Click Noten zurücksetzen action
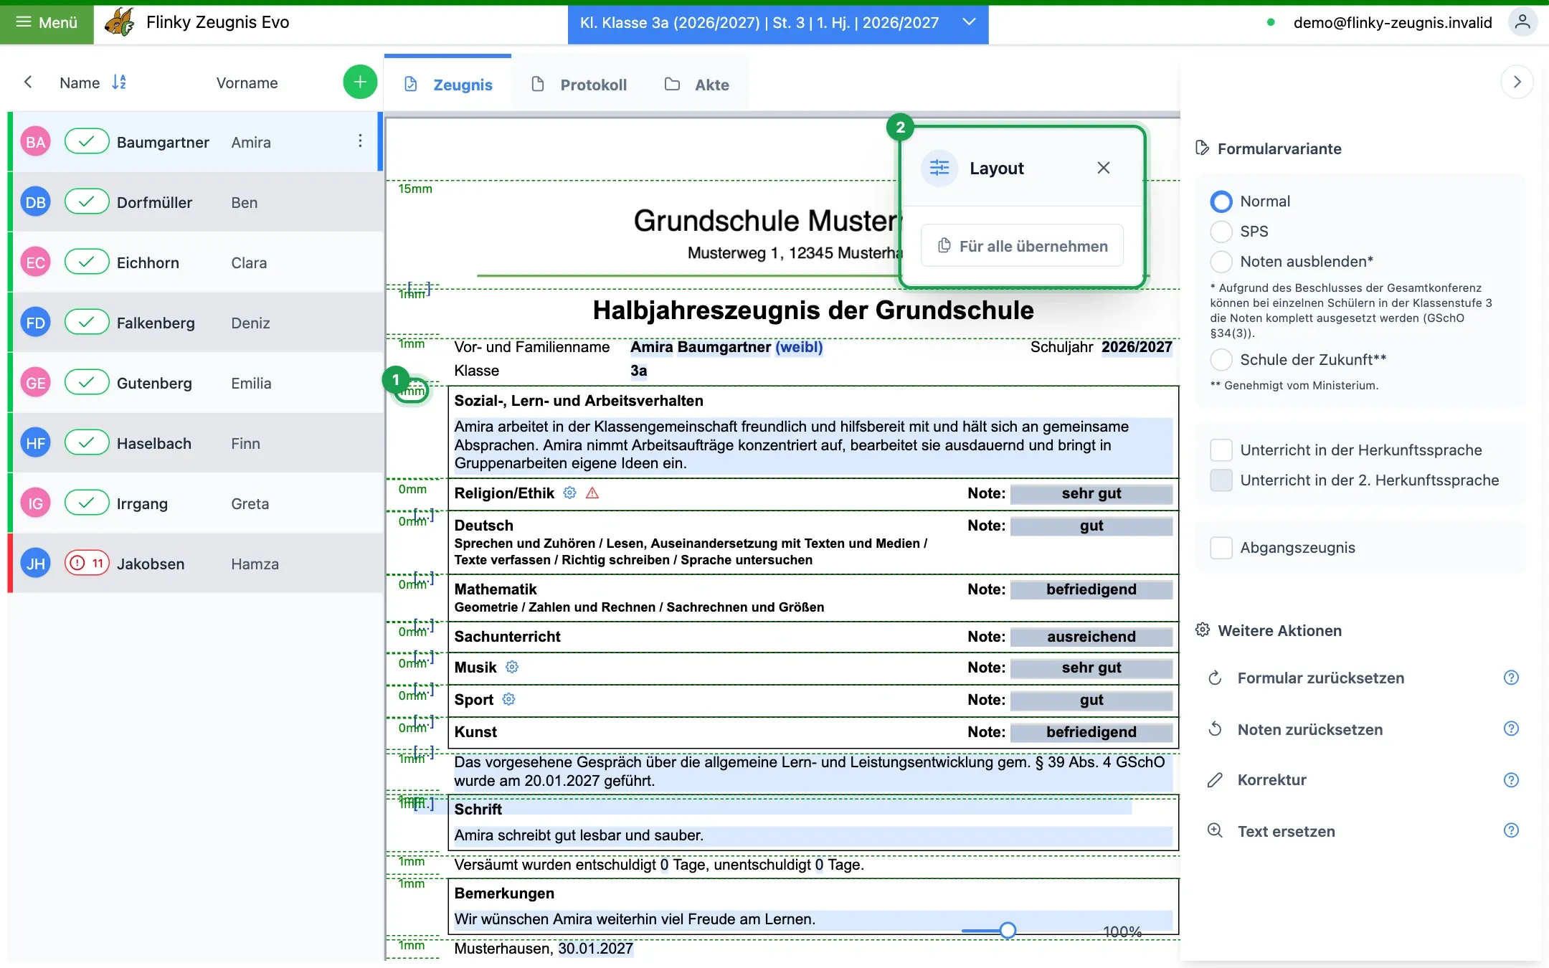Viewport: 1549px width, 968px height. (1310, 729)
